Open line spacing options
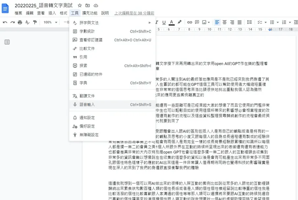 click(249, 22)
